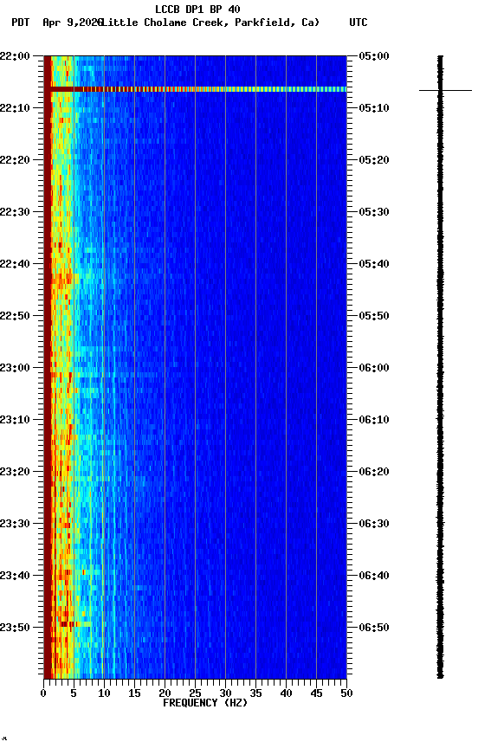This screenshot has width=478, height=748.
Task: Click the '25' frequency axis label
Action: 195,693
